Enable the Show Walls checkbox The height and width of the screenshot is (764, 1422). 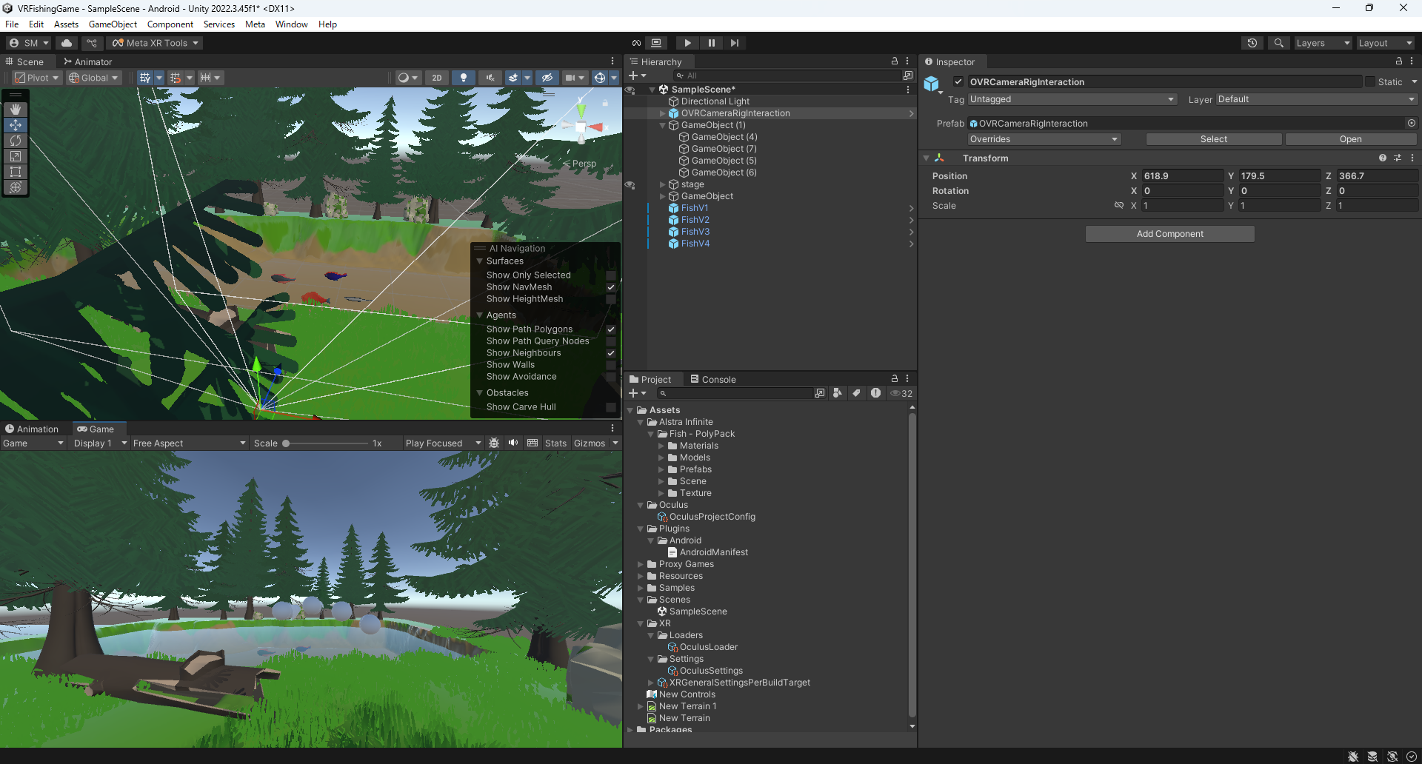(611, 365)
